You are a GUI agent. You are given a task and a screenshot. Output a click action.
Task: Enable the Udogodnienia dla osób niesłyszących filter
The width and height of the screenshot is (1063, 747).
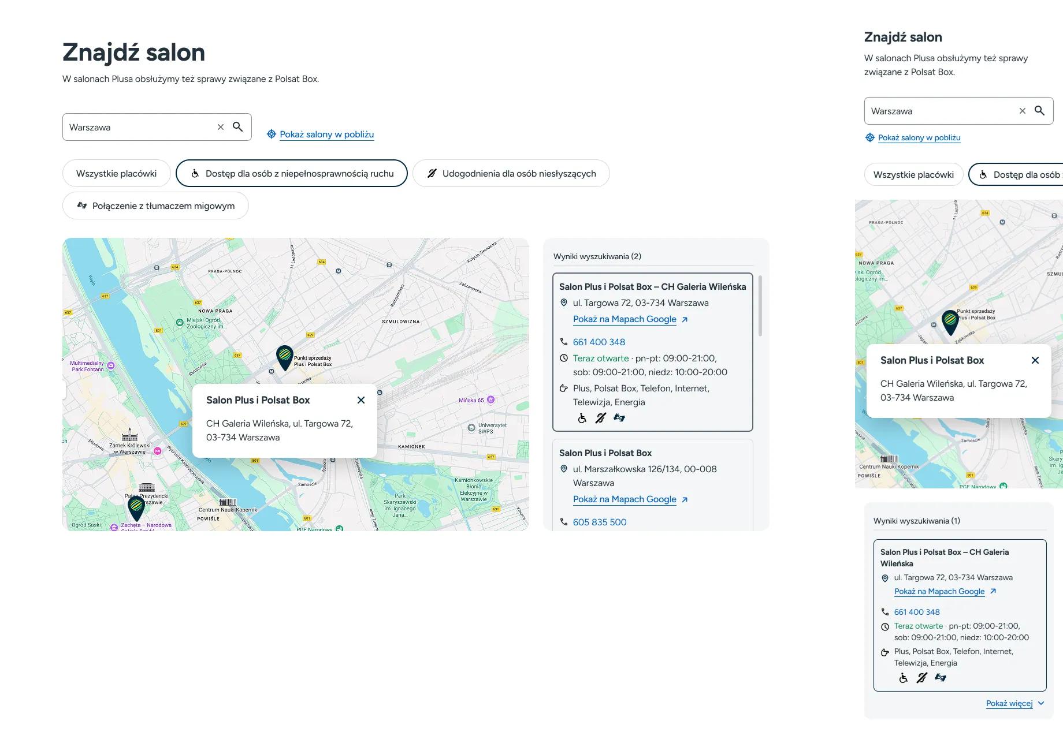(511, 173)
